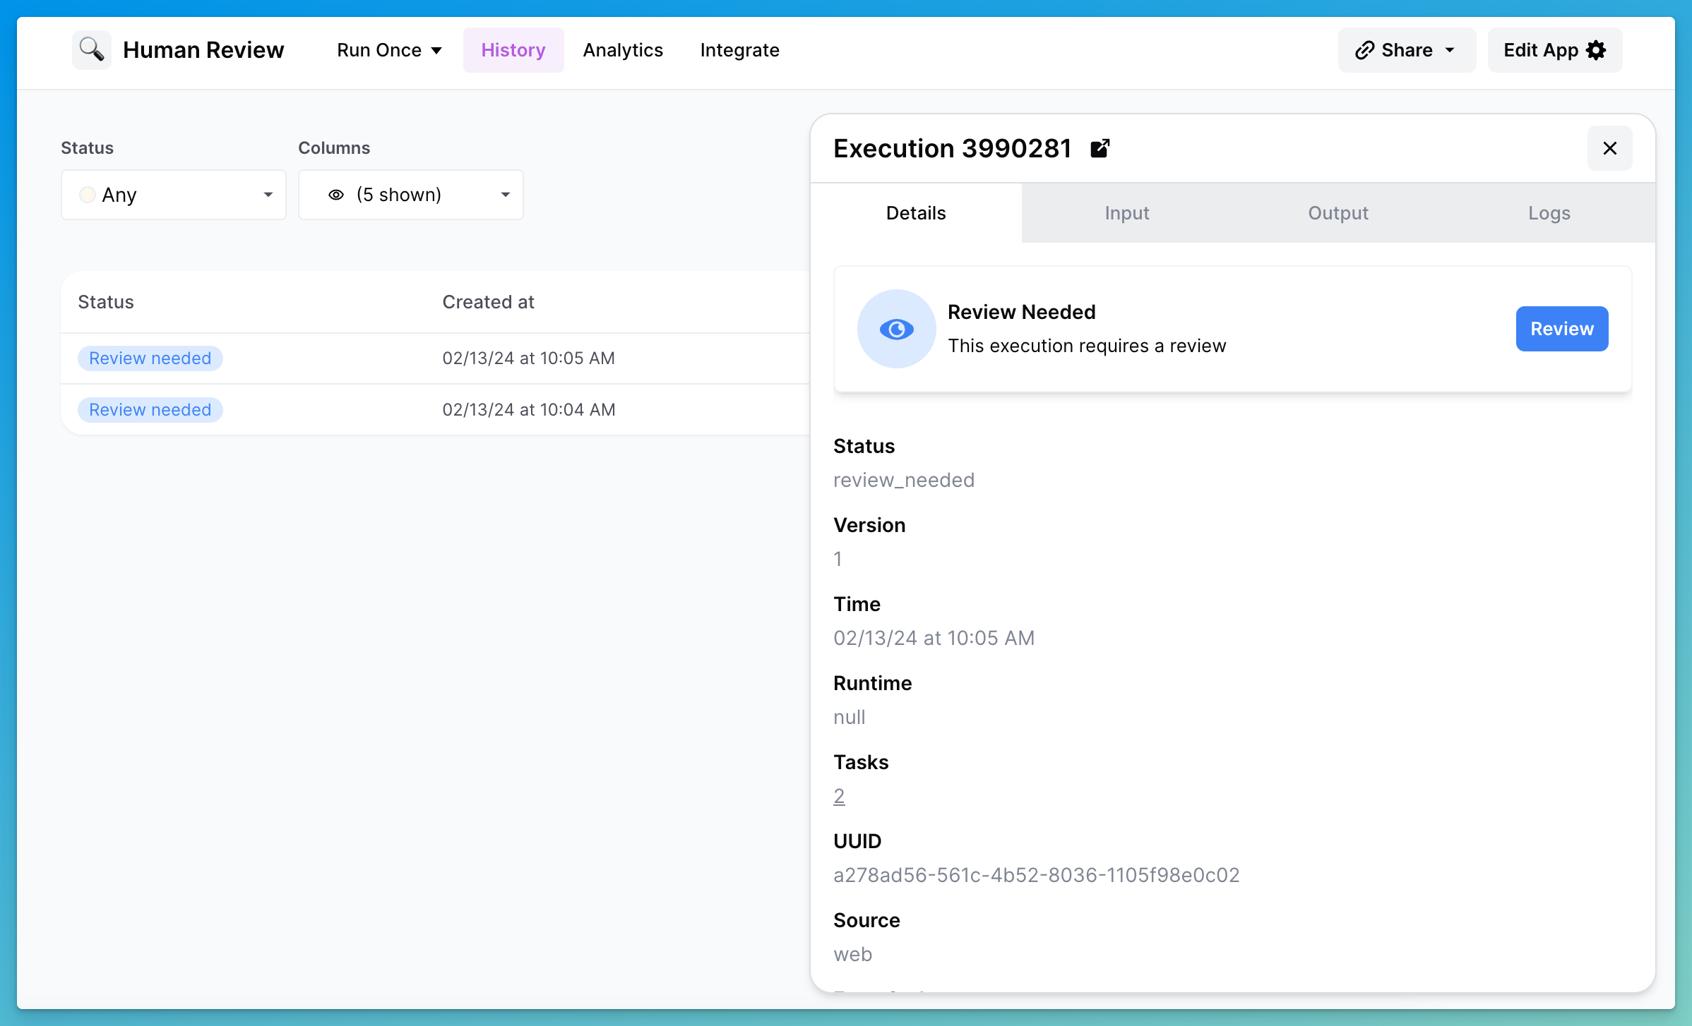
Task: Click the blue eye review icon
Action: (x=896, y=329)
